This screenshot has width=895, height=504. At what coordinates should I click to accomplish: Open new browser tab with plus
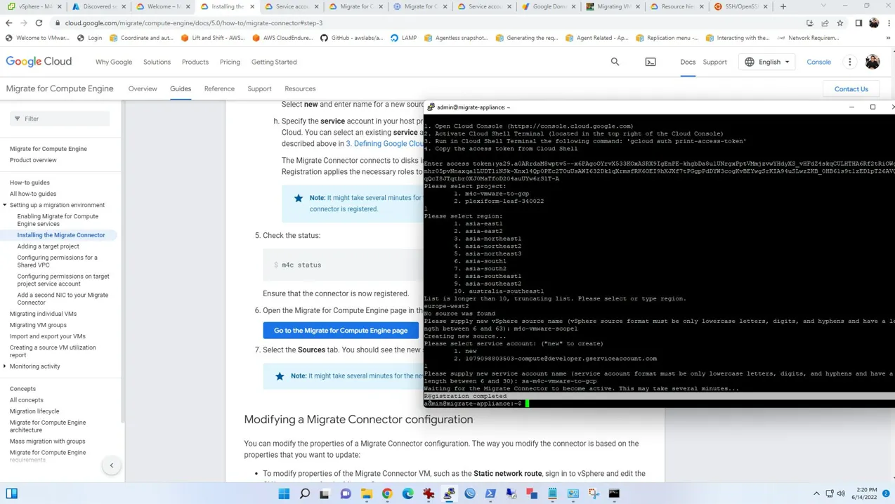point(783,6)
